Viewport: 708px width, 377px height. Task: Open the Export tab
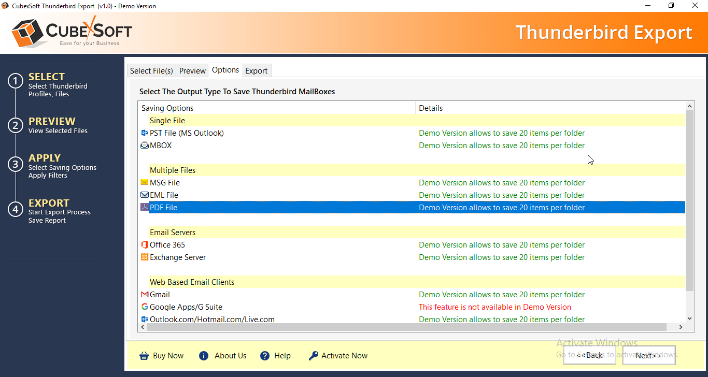point(257,71)
